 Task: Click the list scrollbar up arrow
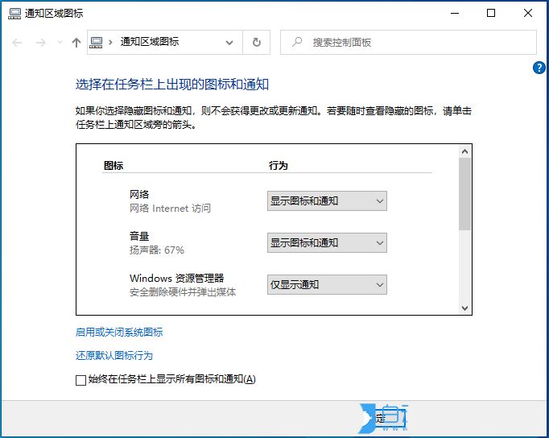465,151
